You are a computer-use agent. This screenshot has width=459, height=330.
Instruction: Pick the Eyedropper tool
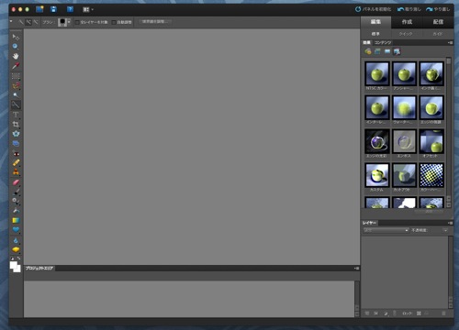pos(16,66)
